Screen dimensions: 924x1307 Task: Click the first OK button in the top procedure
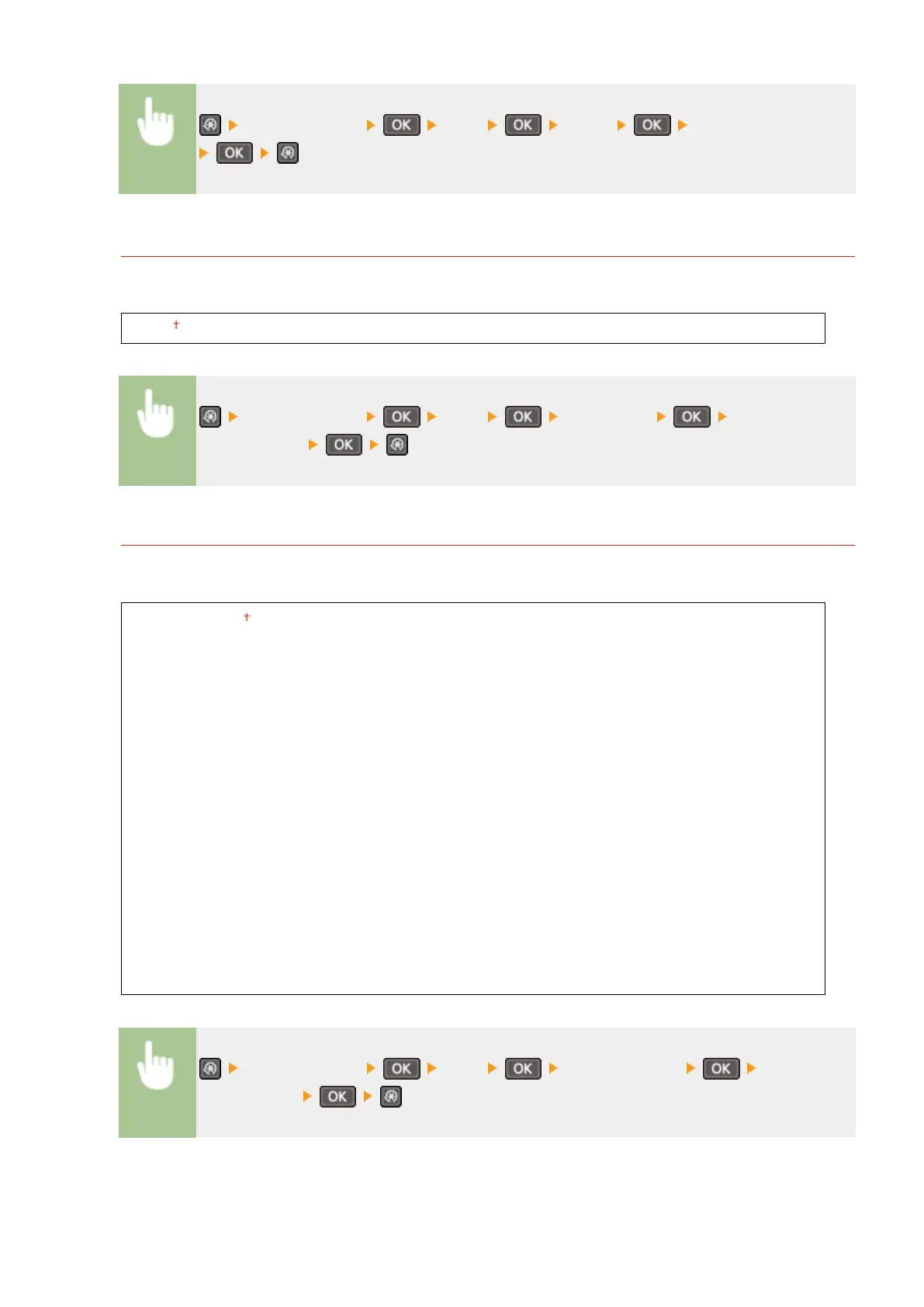[402, 125]
